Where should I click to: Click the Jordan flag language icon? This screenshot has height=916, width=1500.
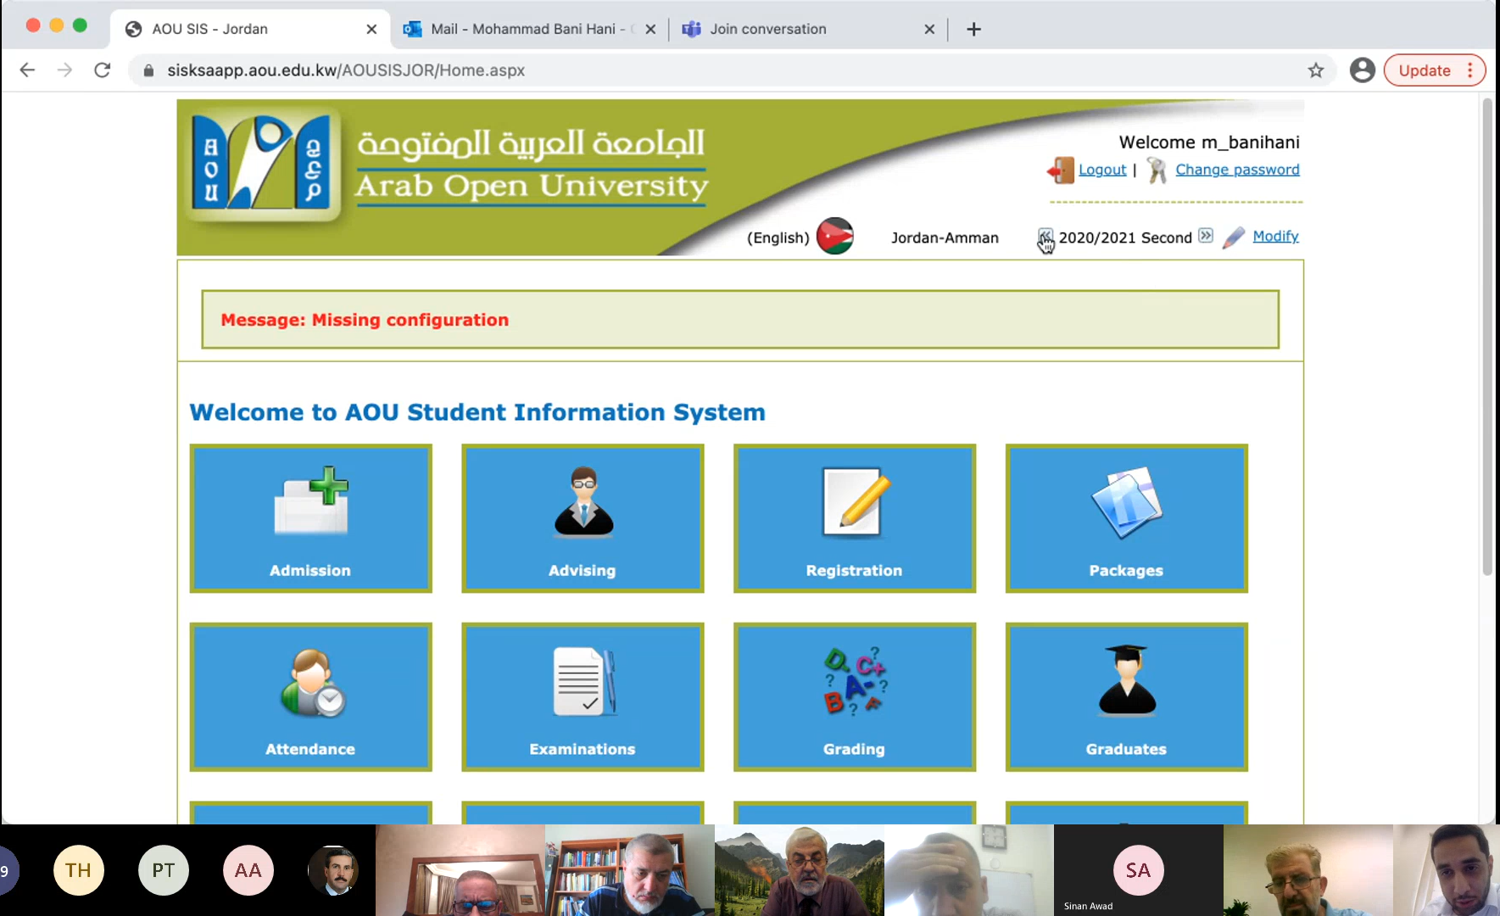[x=835, y=236]
